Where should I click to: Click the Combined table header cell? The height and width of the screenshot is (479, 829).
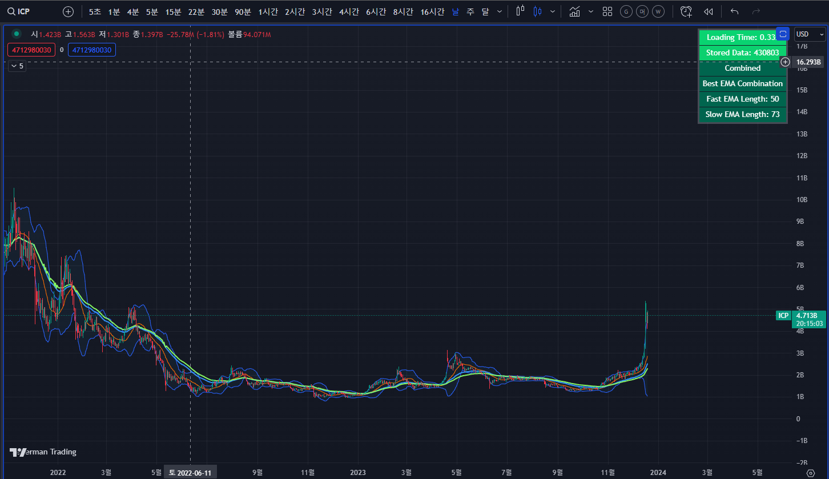tap(743, 68)
